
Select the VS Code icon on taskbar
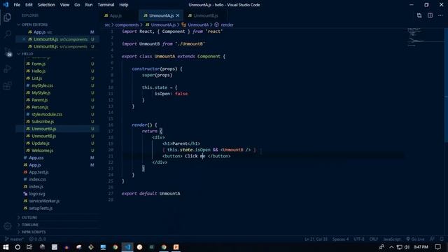pyautogui.click(x=127, y=247)
